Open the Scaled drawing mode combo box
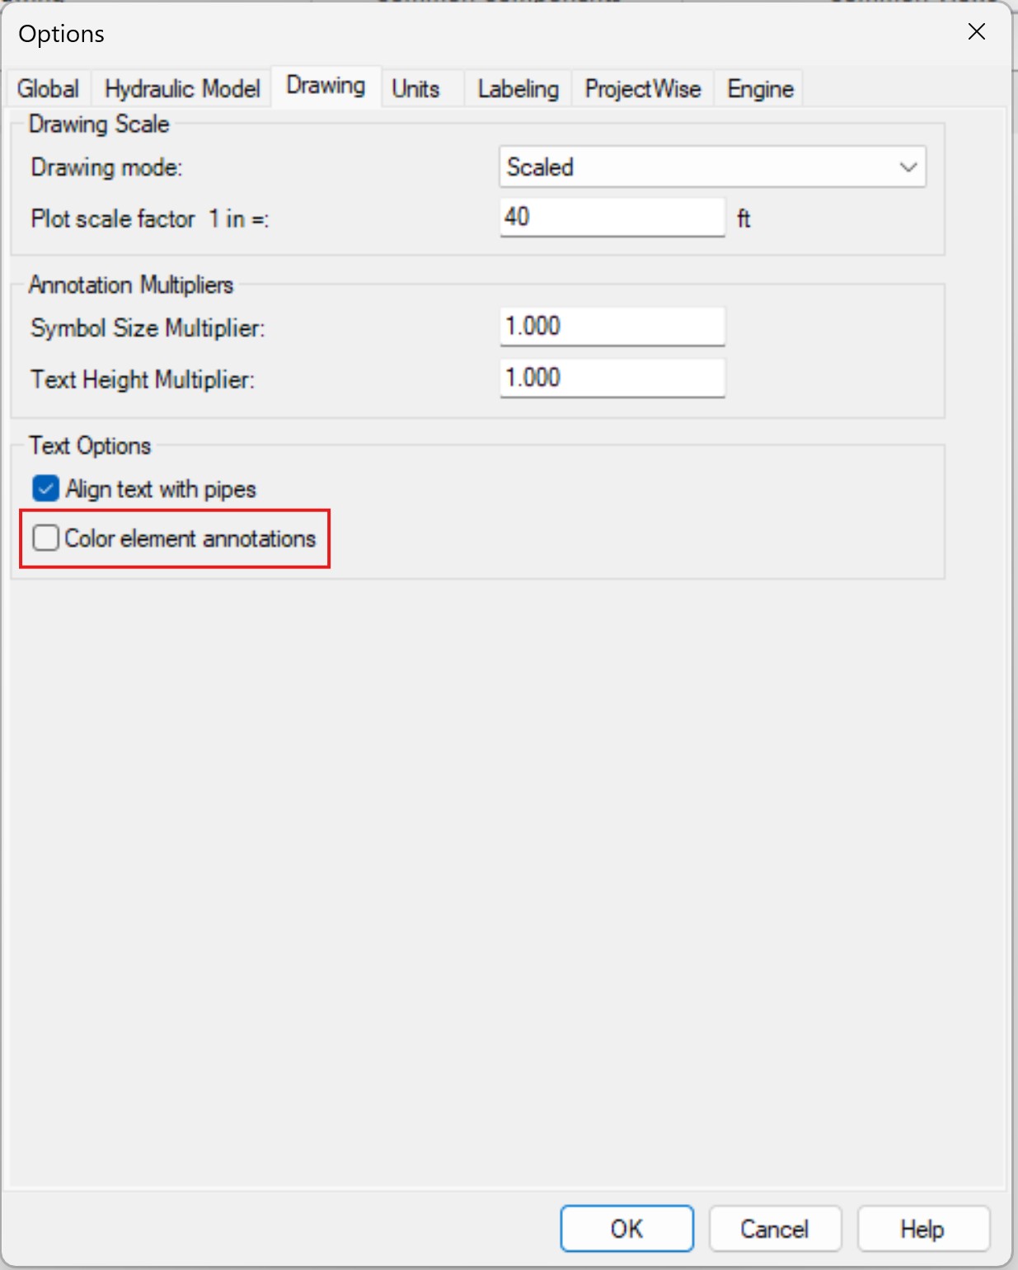The height and width of the screenshot is (1270, 1018). [712, 167]
